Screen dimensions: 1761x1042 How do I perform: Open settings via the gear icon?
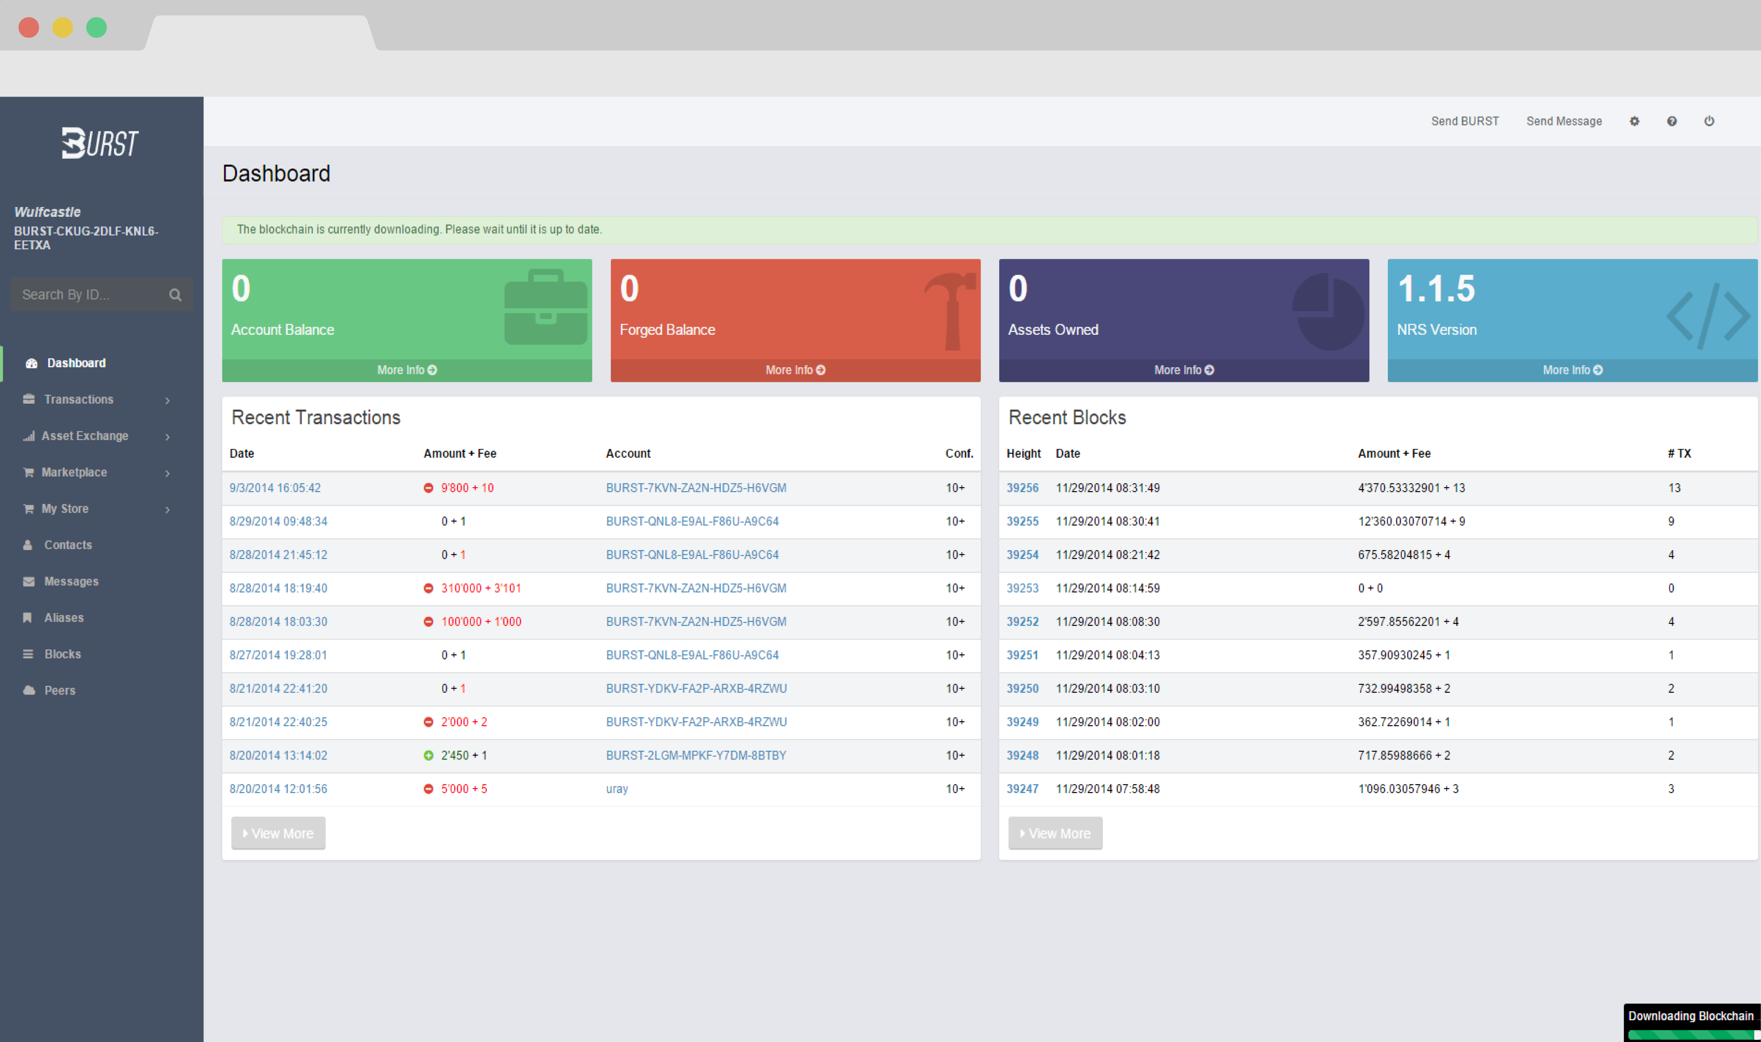point(1634,121)
